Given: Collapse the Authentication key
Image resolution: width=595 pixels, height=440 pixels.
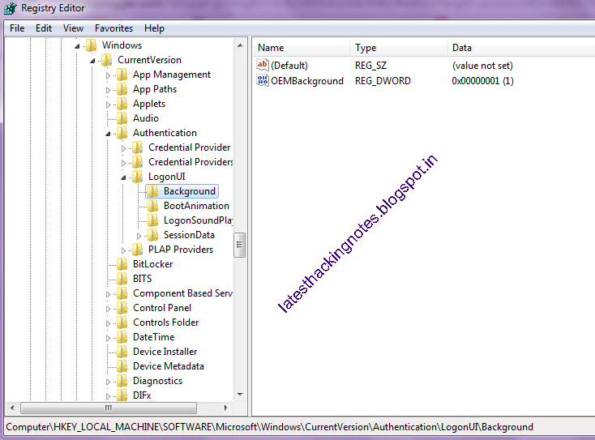Looking at the screenshot, I should [x=108, y=134].
